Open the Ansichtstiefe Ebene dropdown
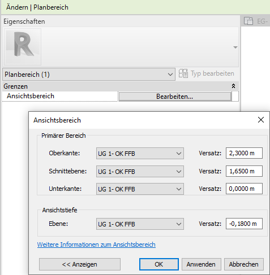Screen dimensions: 270x275 140,224
